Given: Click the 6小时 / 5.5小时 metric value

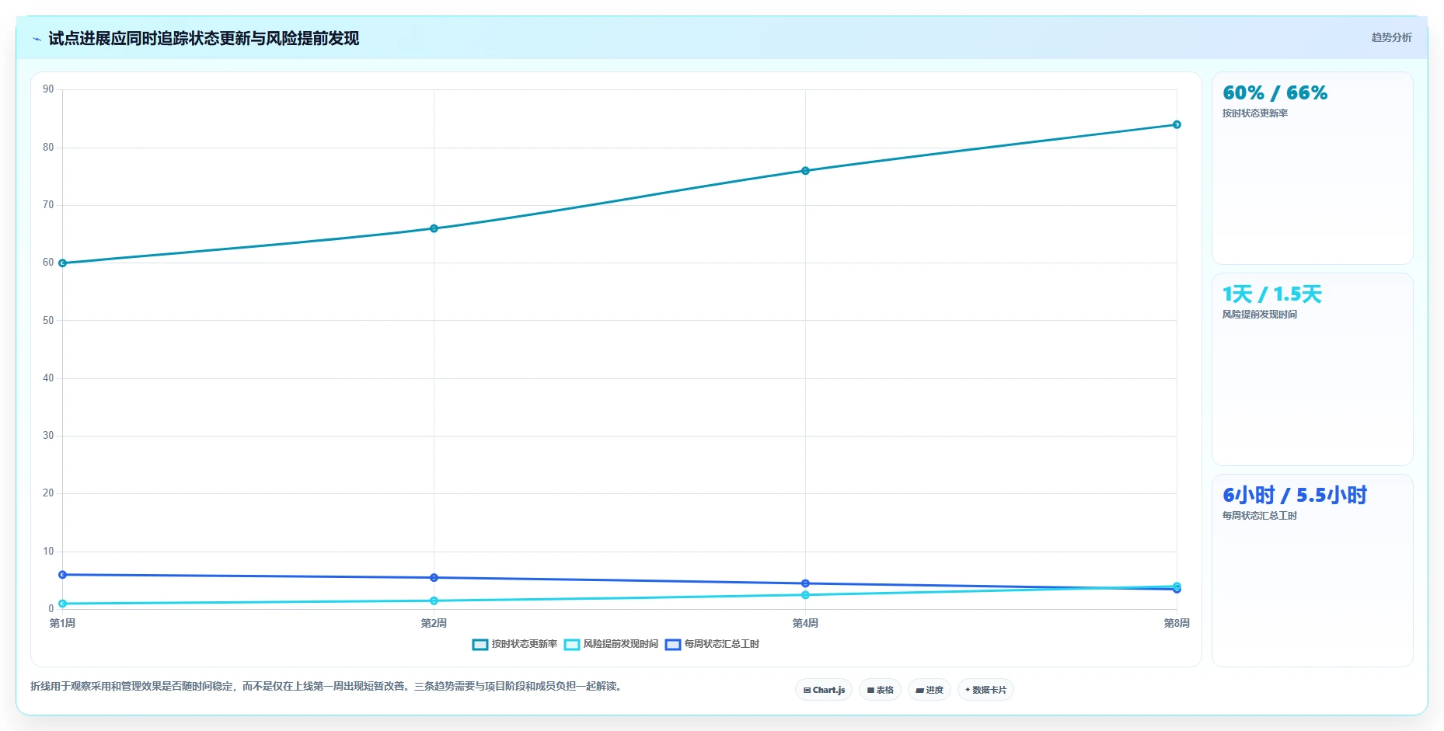Looking at the screenshot, I should click(x=1294, y=496).
